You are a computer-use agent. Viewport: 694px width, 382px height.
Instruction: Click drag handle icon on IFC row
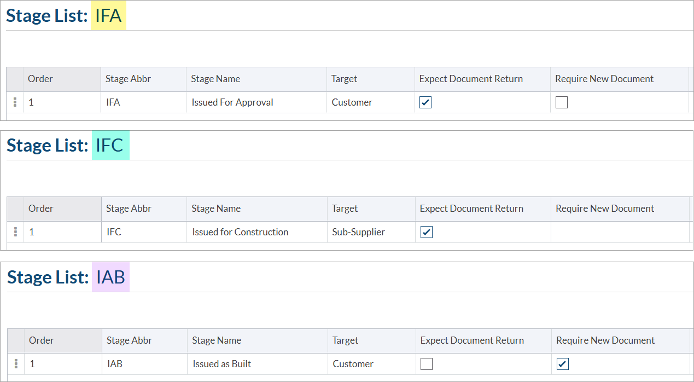click(15, 232)
